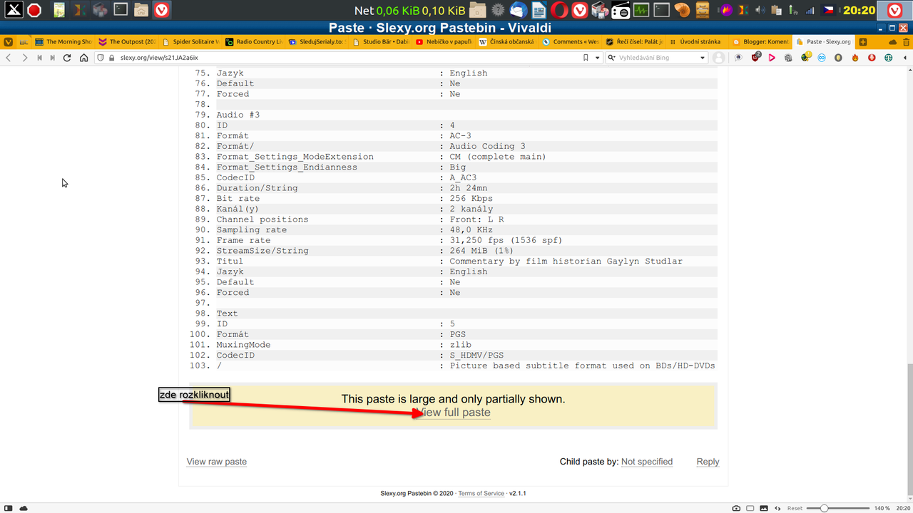Click the shield content blocker icon
Image resolution: width=913 pixels, height=513 pixels.
[x=101, y=58]
